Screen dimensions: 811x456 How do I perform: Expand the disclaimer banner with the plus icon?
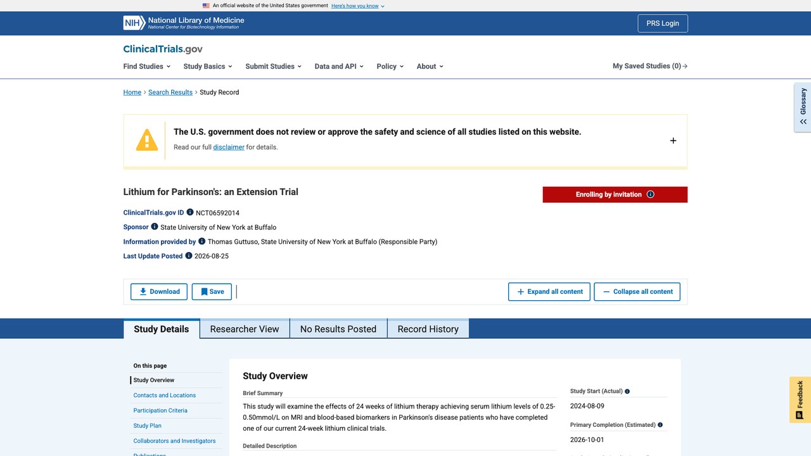click(673, 141)
